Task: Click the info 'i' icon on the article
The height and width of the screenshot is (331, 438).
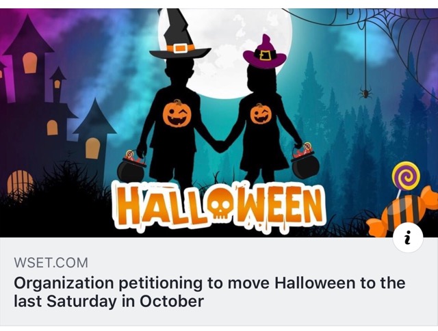Action: pos(408,237)
